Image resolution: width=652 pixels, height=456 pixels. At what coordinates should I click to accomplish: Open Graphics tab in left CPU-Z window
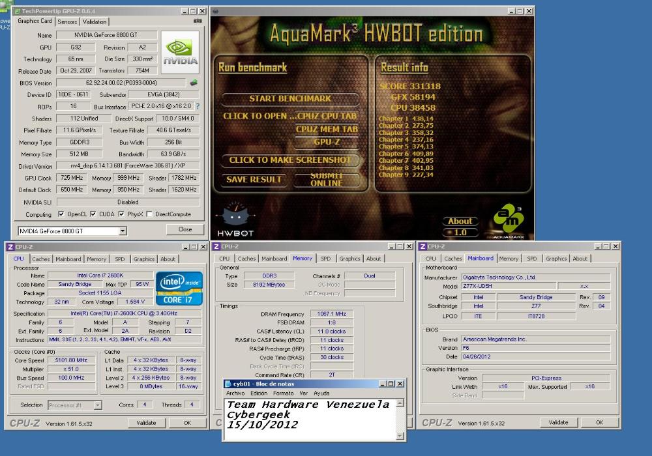144,259
